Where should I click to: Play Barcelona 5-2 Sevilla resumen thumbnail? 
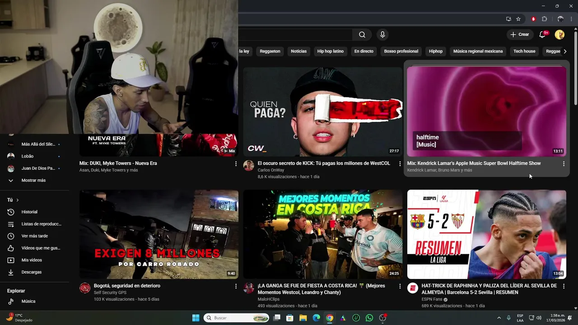[486, 234]
